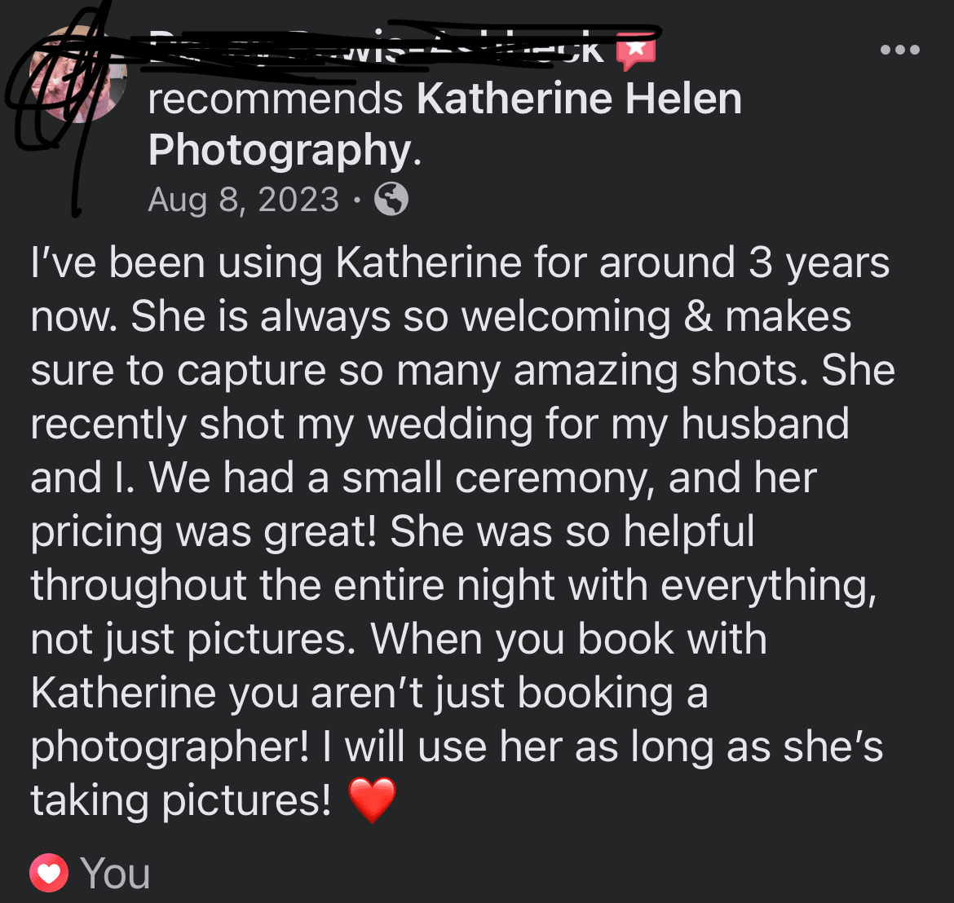The height and width of the screenshot is (903, 954).
Task: View who reacted via the You label
Action: pos(115,873)
